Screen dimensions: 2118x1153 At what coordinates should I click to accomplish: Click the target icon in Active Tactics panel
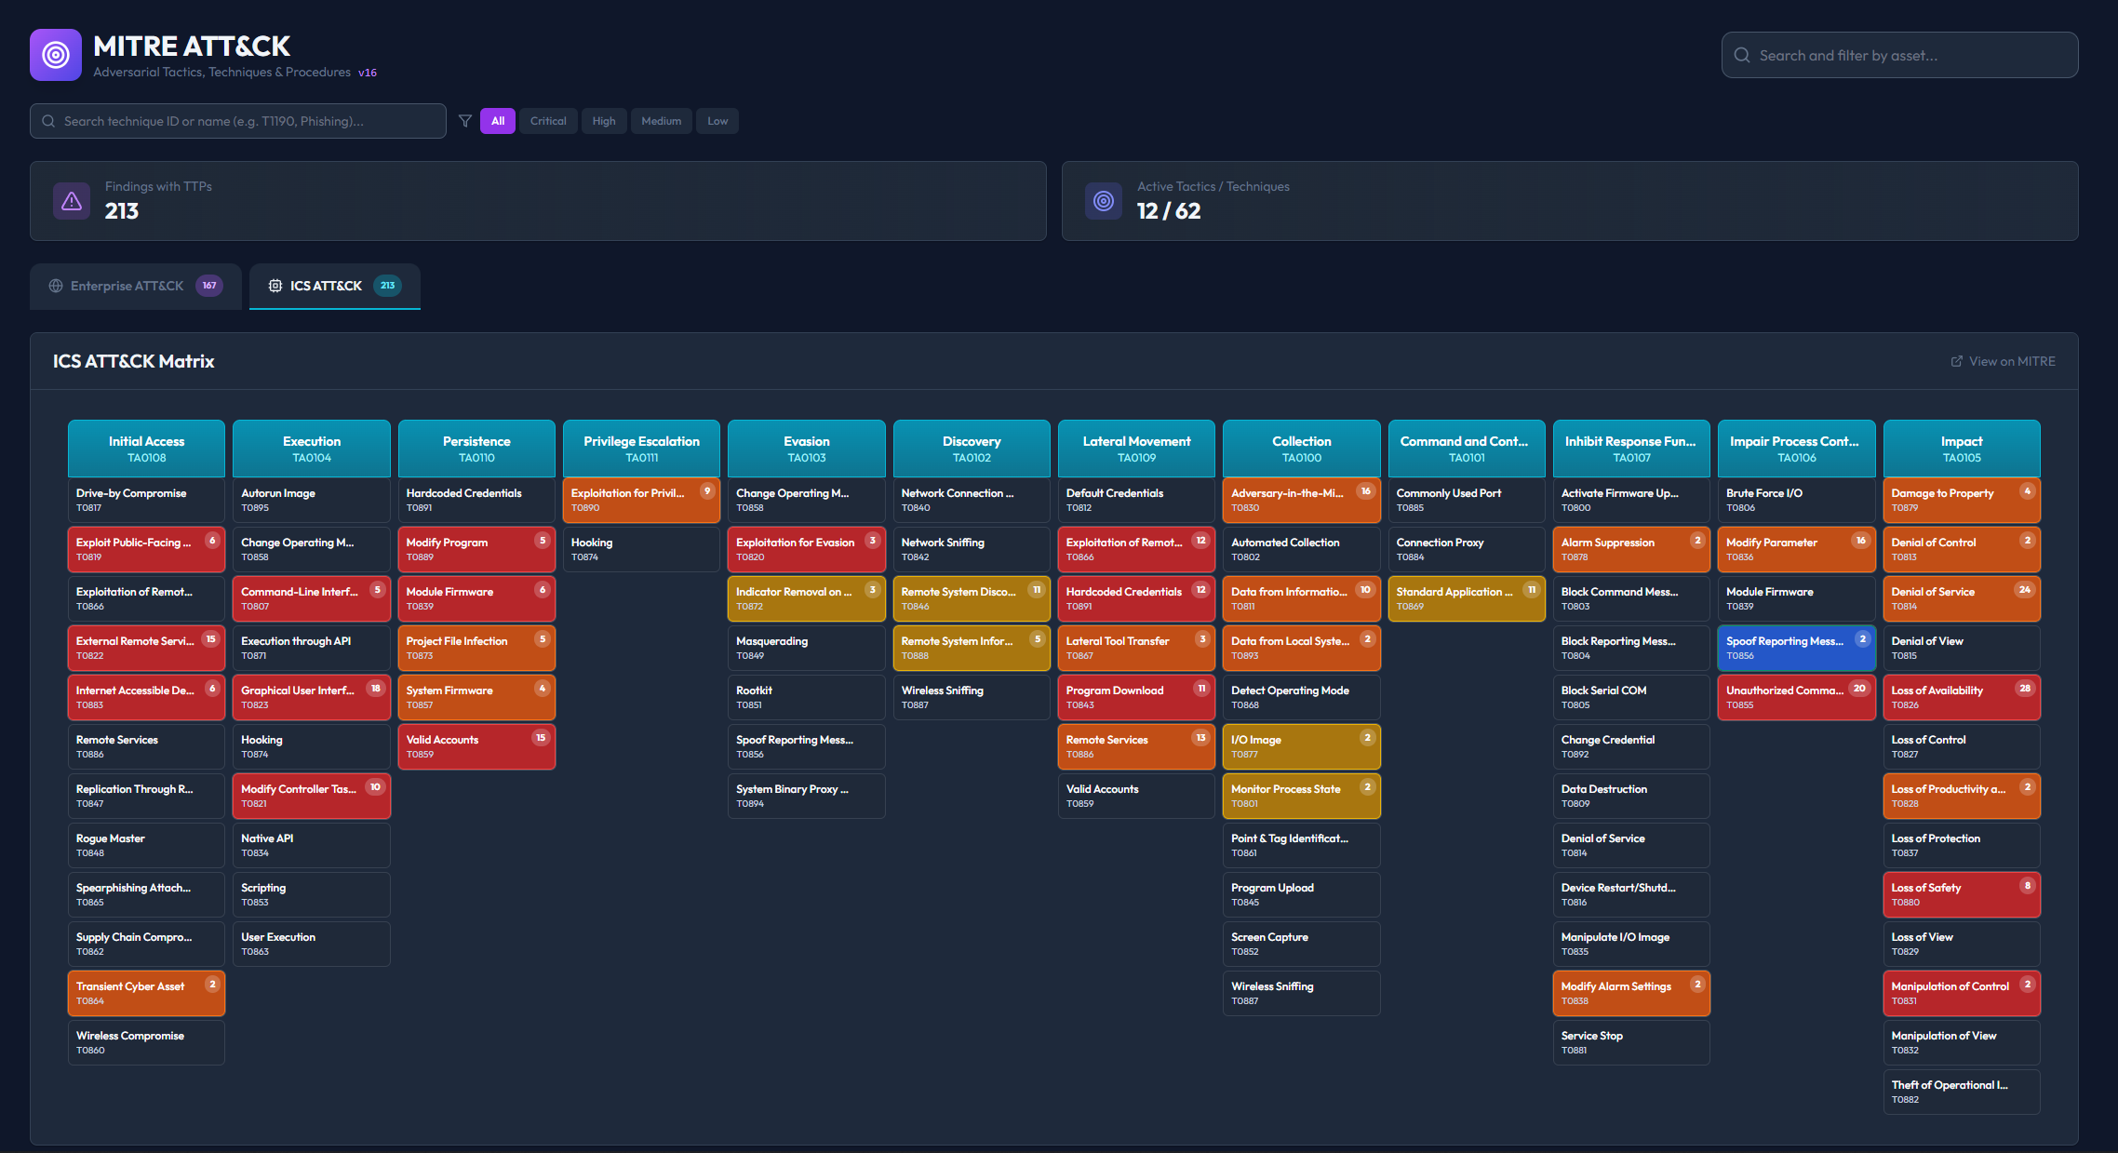[x=1103, y=200]
